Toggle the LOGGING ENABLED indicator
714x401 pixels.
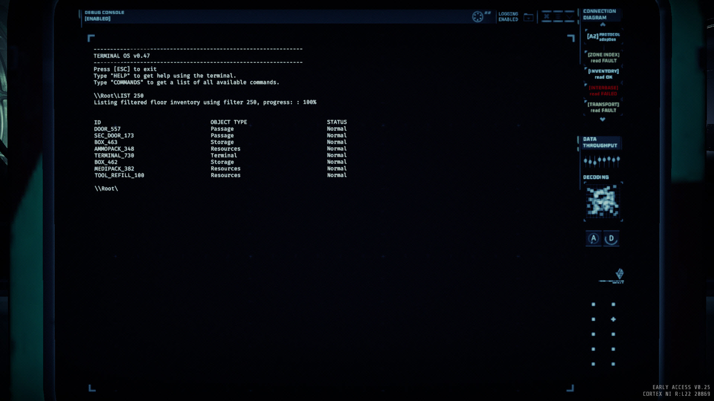click(508, 17)
